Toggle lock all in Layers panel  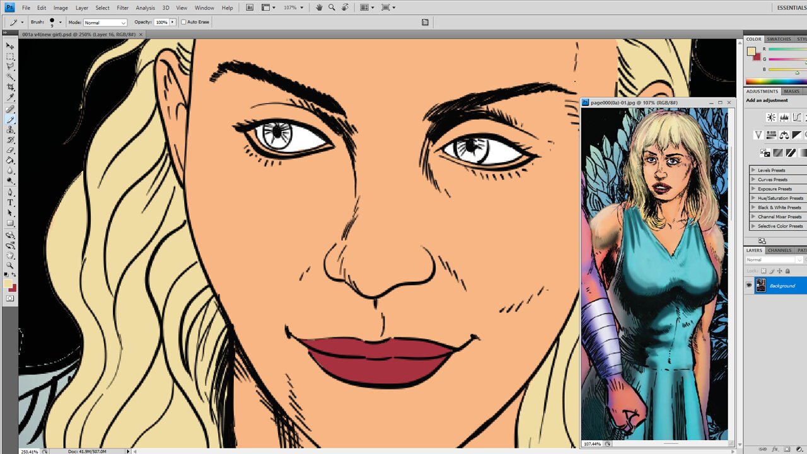coord(787,271)
